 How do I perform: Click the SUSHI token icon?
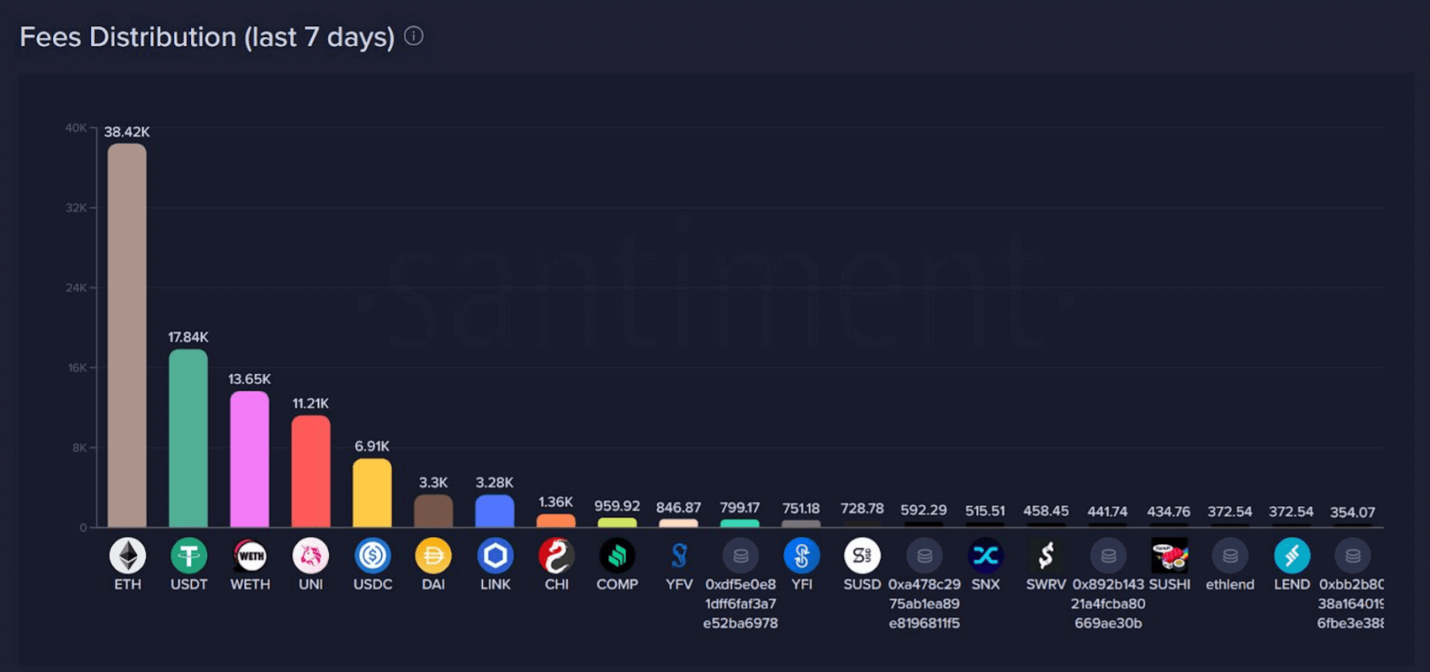click(x=1170, y=556)
